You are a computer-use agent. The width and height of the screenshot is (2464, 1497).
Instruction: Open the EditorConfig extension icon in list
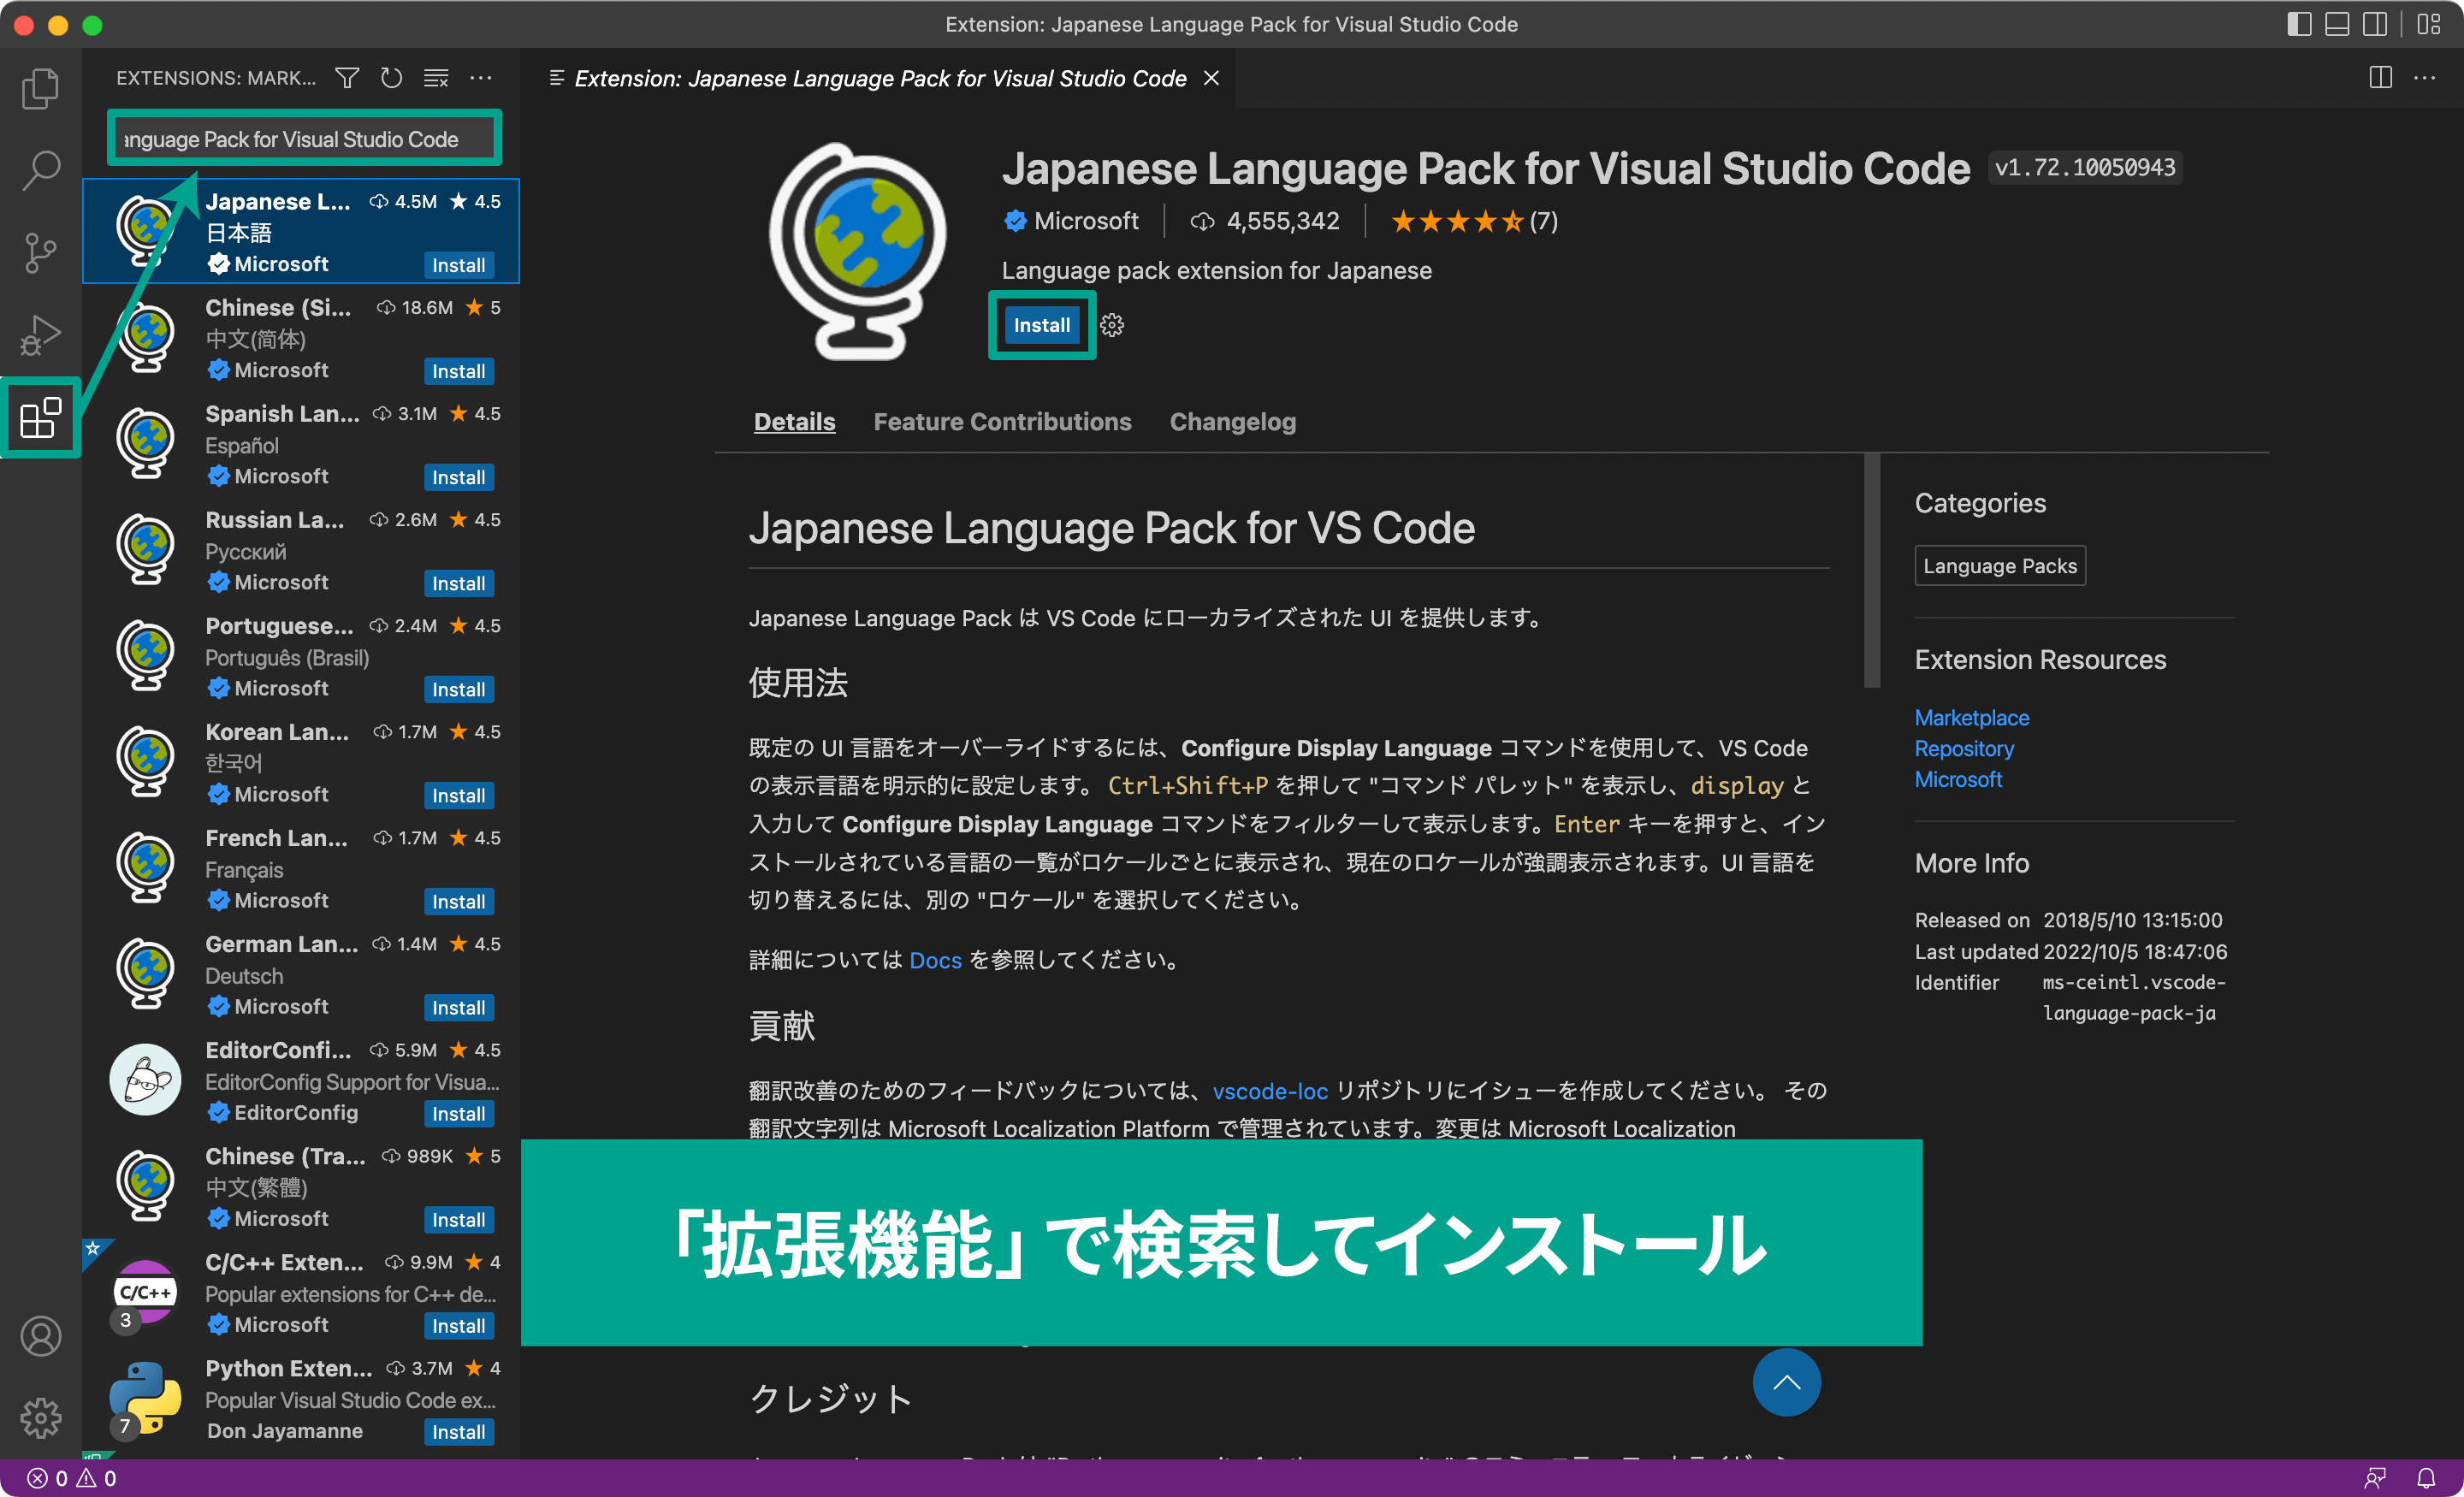click(146, 1080)
